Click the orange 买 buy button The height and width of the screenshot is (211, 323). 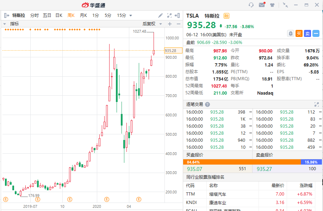point(299,33)
